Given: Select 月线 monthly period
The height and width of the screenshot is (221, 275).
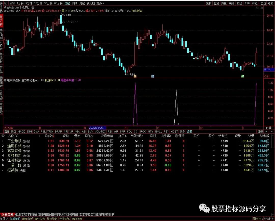Looking at the screenshot, I should click(82, 3).
